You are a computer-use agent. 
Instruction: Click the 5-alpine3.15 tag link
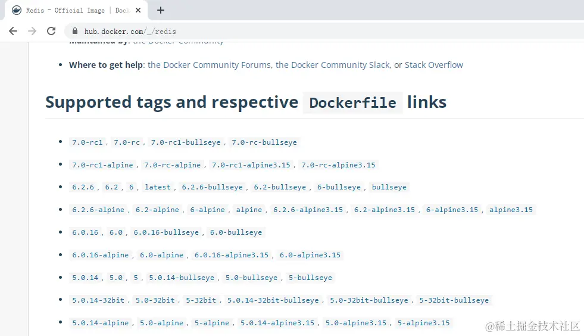423,323
